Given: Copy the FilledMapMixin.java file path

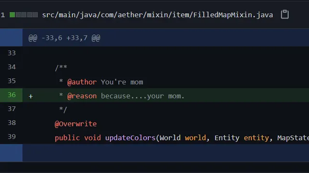Looking at the screenshot, I should (285, 14).
